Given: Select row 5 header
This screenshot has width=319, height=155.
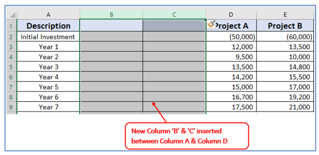Looking at the screenshot, I should click(11, 67).
